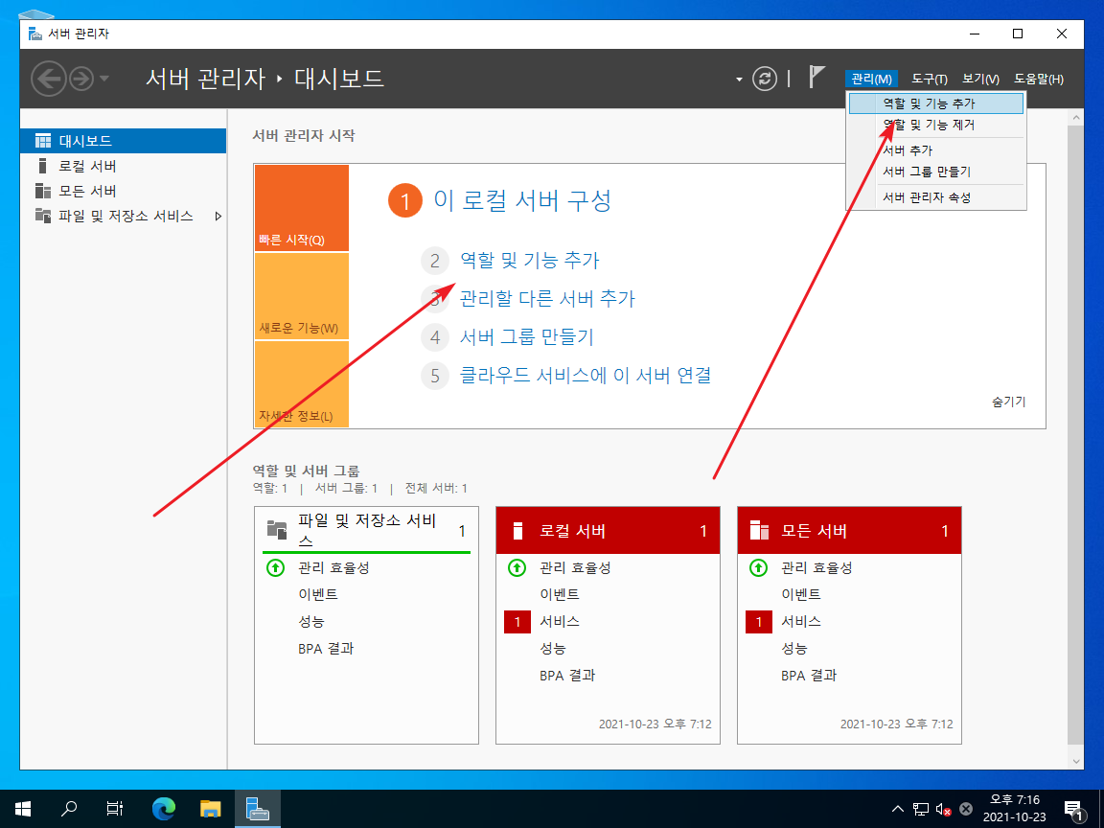Open the 도구(T) menu
Screen dimensions: 1104x828
coord(930,79)
